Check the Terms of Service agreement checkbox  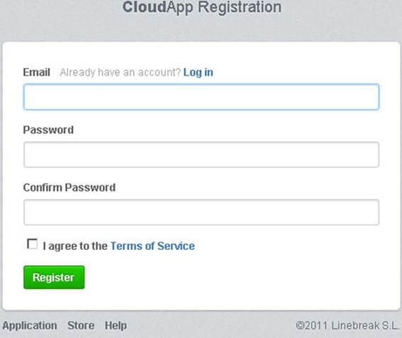[33, 244]
